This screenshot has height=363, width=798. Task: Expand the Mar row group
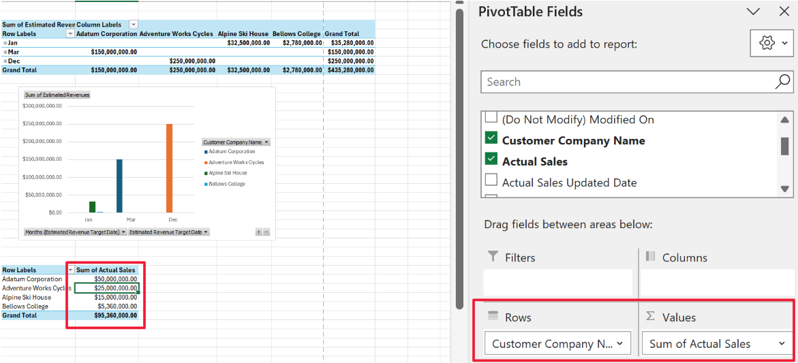(5, 52)
